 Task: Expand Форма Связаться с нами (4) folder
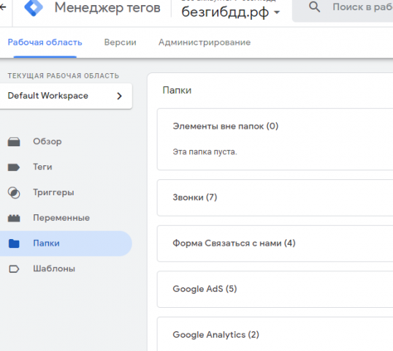(275, 244)
